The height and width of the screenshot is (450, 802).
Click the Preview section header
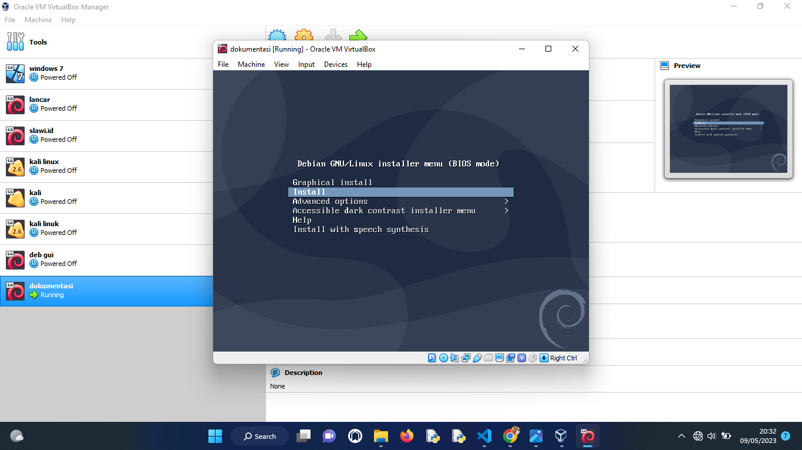pos(687,66)
